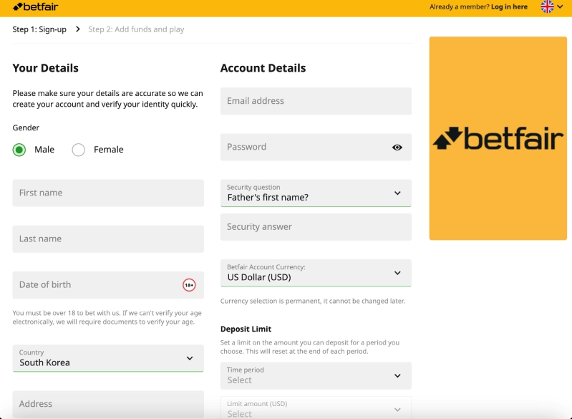Go to Step 1: Sign-up
572x419 pixels.
pos(39,29)
